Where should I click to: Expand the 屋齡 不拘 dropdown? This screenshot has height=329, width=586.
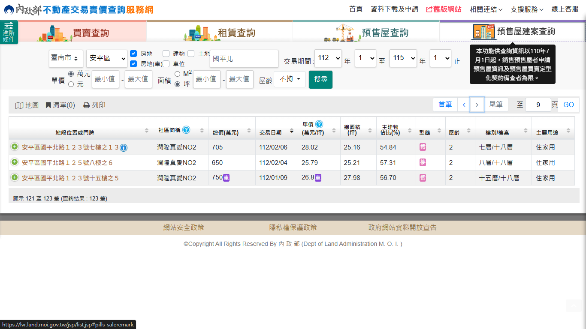pos(290,79)
